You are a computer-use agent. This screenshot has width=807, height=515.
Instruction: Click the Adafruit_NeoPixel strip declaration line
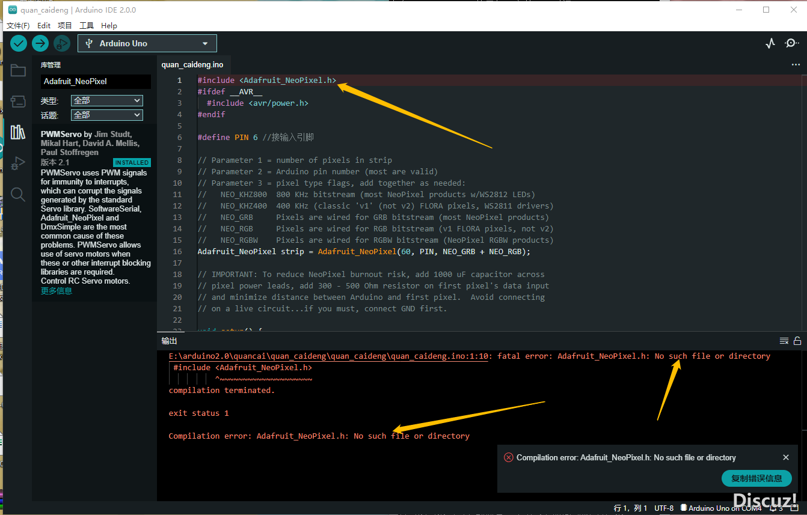point(364,252)
